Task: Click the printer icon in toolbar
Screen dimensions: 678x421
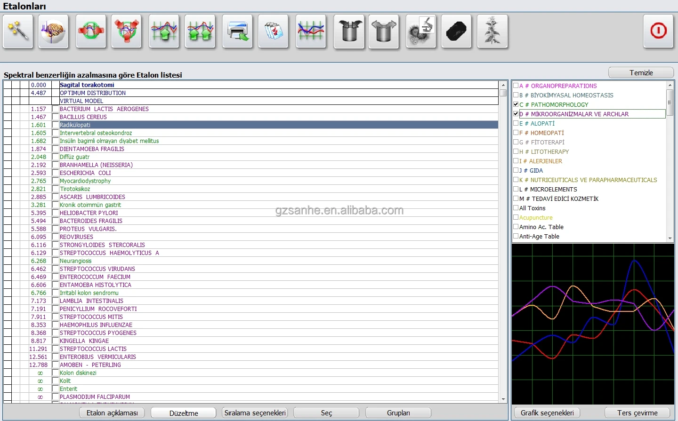Action: 237,32
